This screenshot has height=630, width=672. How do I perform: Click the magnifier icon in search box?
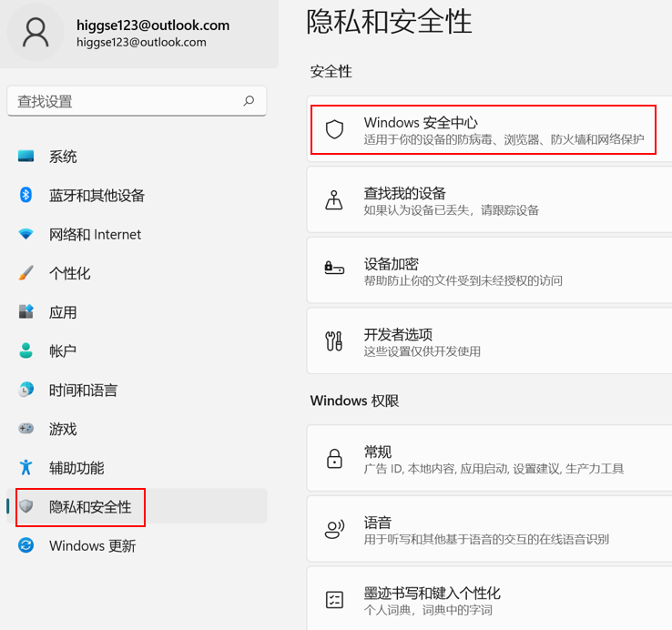click(x=249, y=101)
